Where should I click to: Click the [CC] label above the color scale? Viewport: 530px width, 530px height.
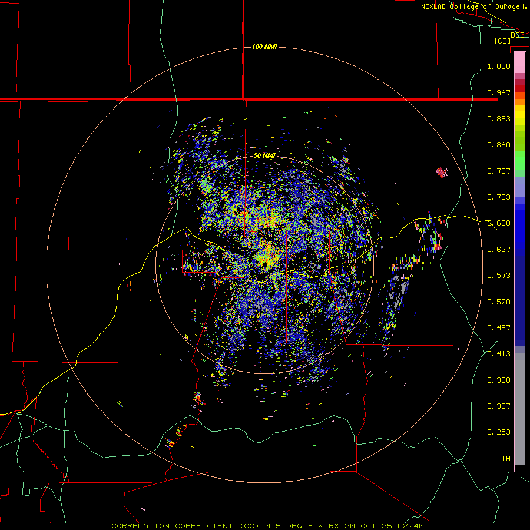pyautogui.click(x=503, y=41)
